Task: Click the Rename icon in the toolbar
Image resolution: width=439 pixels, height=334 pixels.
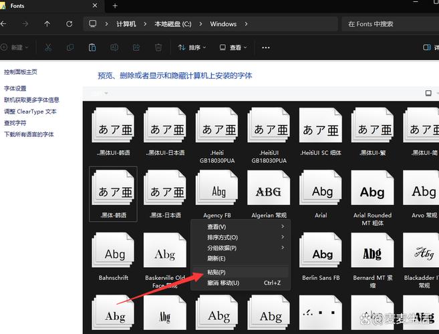Action: point(114,48)
